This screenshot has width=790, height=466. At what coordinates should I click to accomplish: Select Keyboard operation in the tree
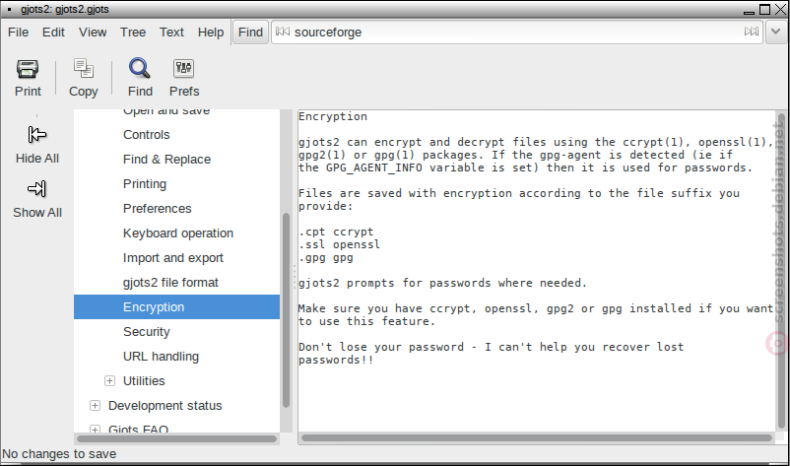coord(177,233)
